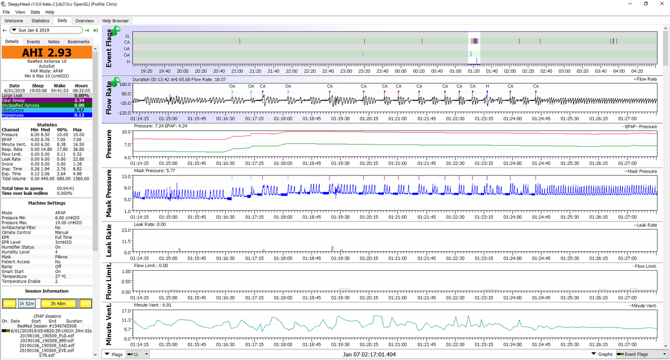Click the down arrow of details panel scrollbar

[x=95, y=355]
